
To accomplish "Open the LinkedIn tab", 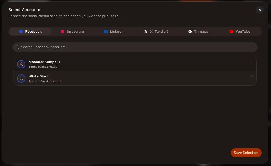I will 114,32.
